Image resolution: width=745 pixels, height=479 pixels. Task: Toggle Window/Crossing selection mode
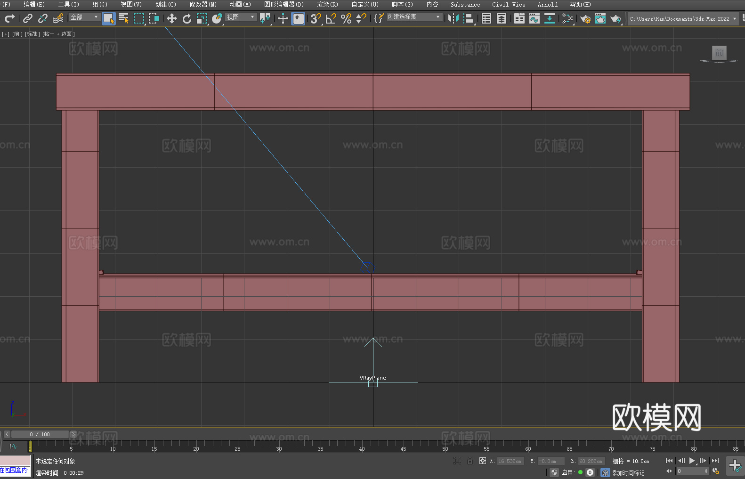pyautogui.click(x=154, y=18)
